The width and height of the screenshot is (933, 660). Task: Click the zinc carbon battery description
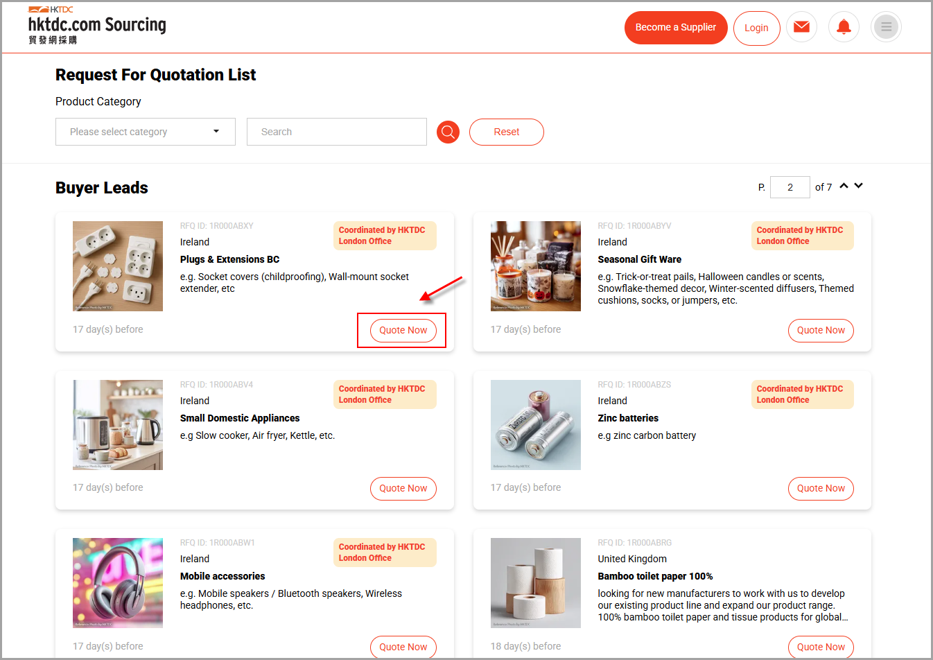click(647, 435)
